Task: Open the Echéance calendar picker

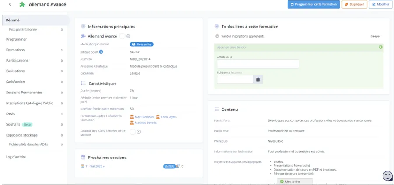Action: pos(258,79)
